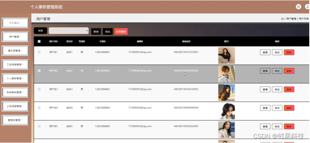Tick the select-all checkbox in table header

click(x=39, y=42)
